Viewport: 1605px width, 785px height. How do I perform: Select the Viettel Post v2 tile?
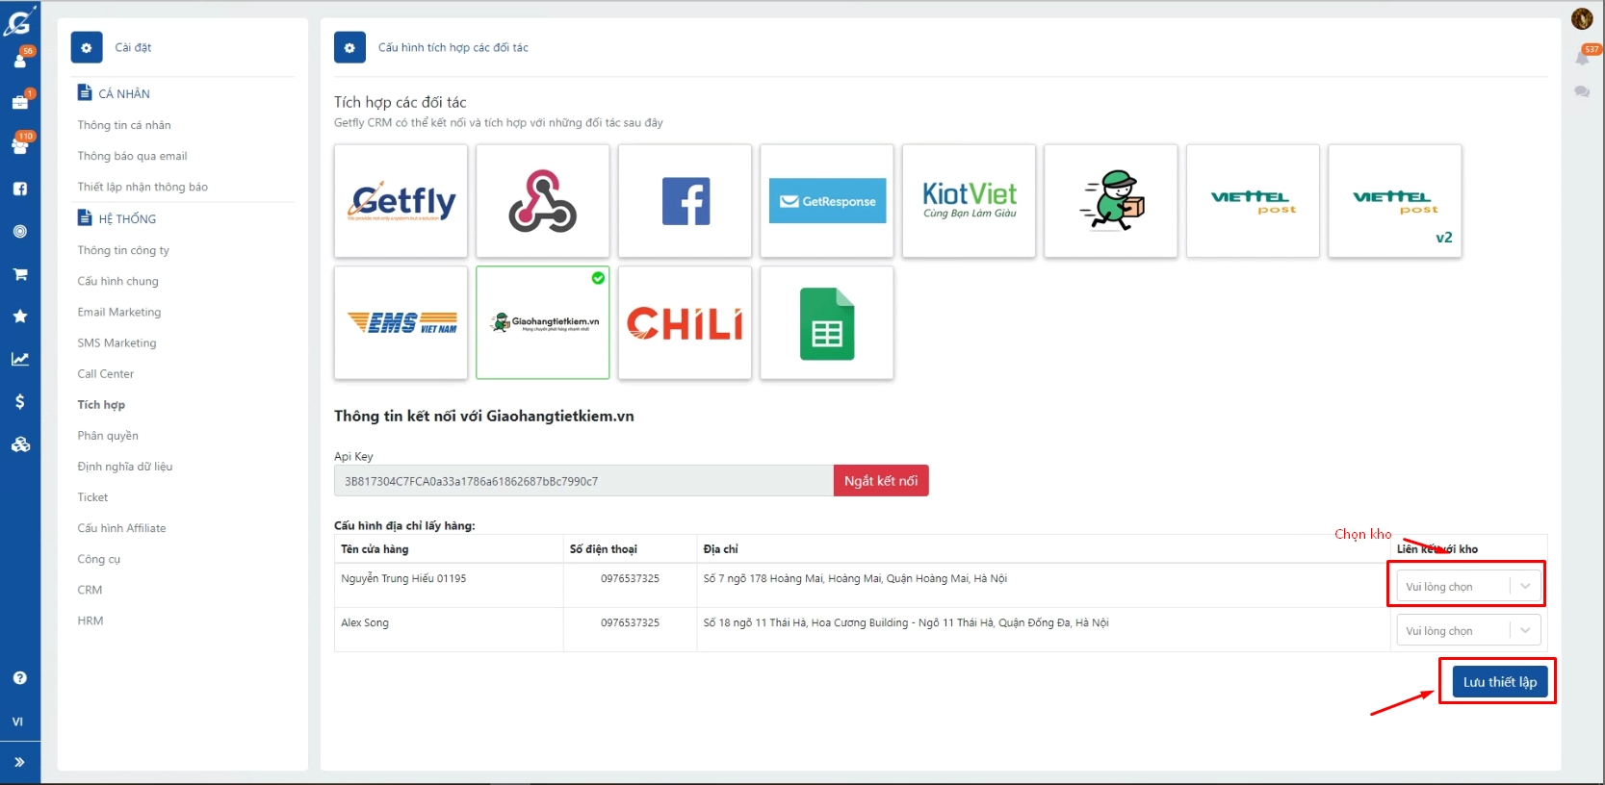click(x=1394, y=201)
